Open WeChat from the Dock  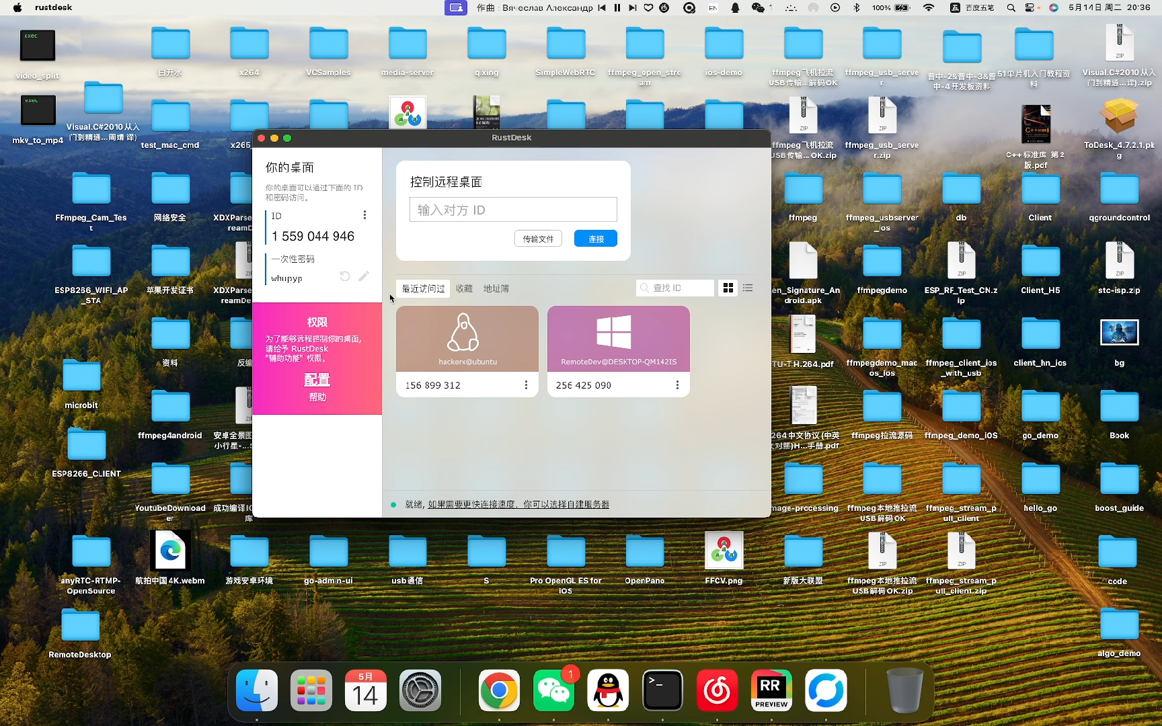[x=554, y=690]
